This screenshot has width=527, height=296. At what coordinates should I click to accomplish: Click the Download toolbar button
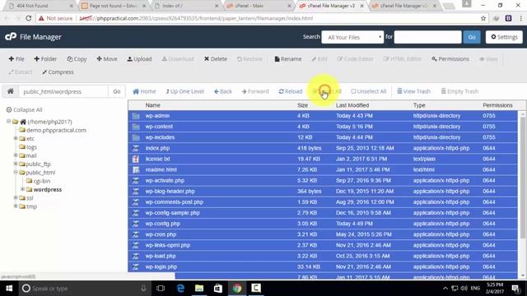[x=178, y=59]
